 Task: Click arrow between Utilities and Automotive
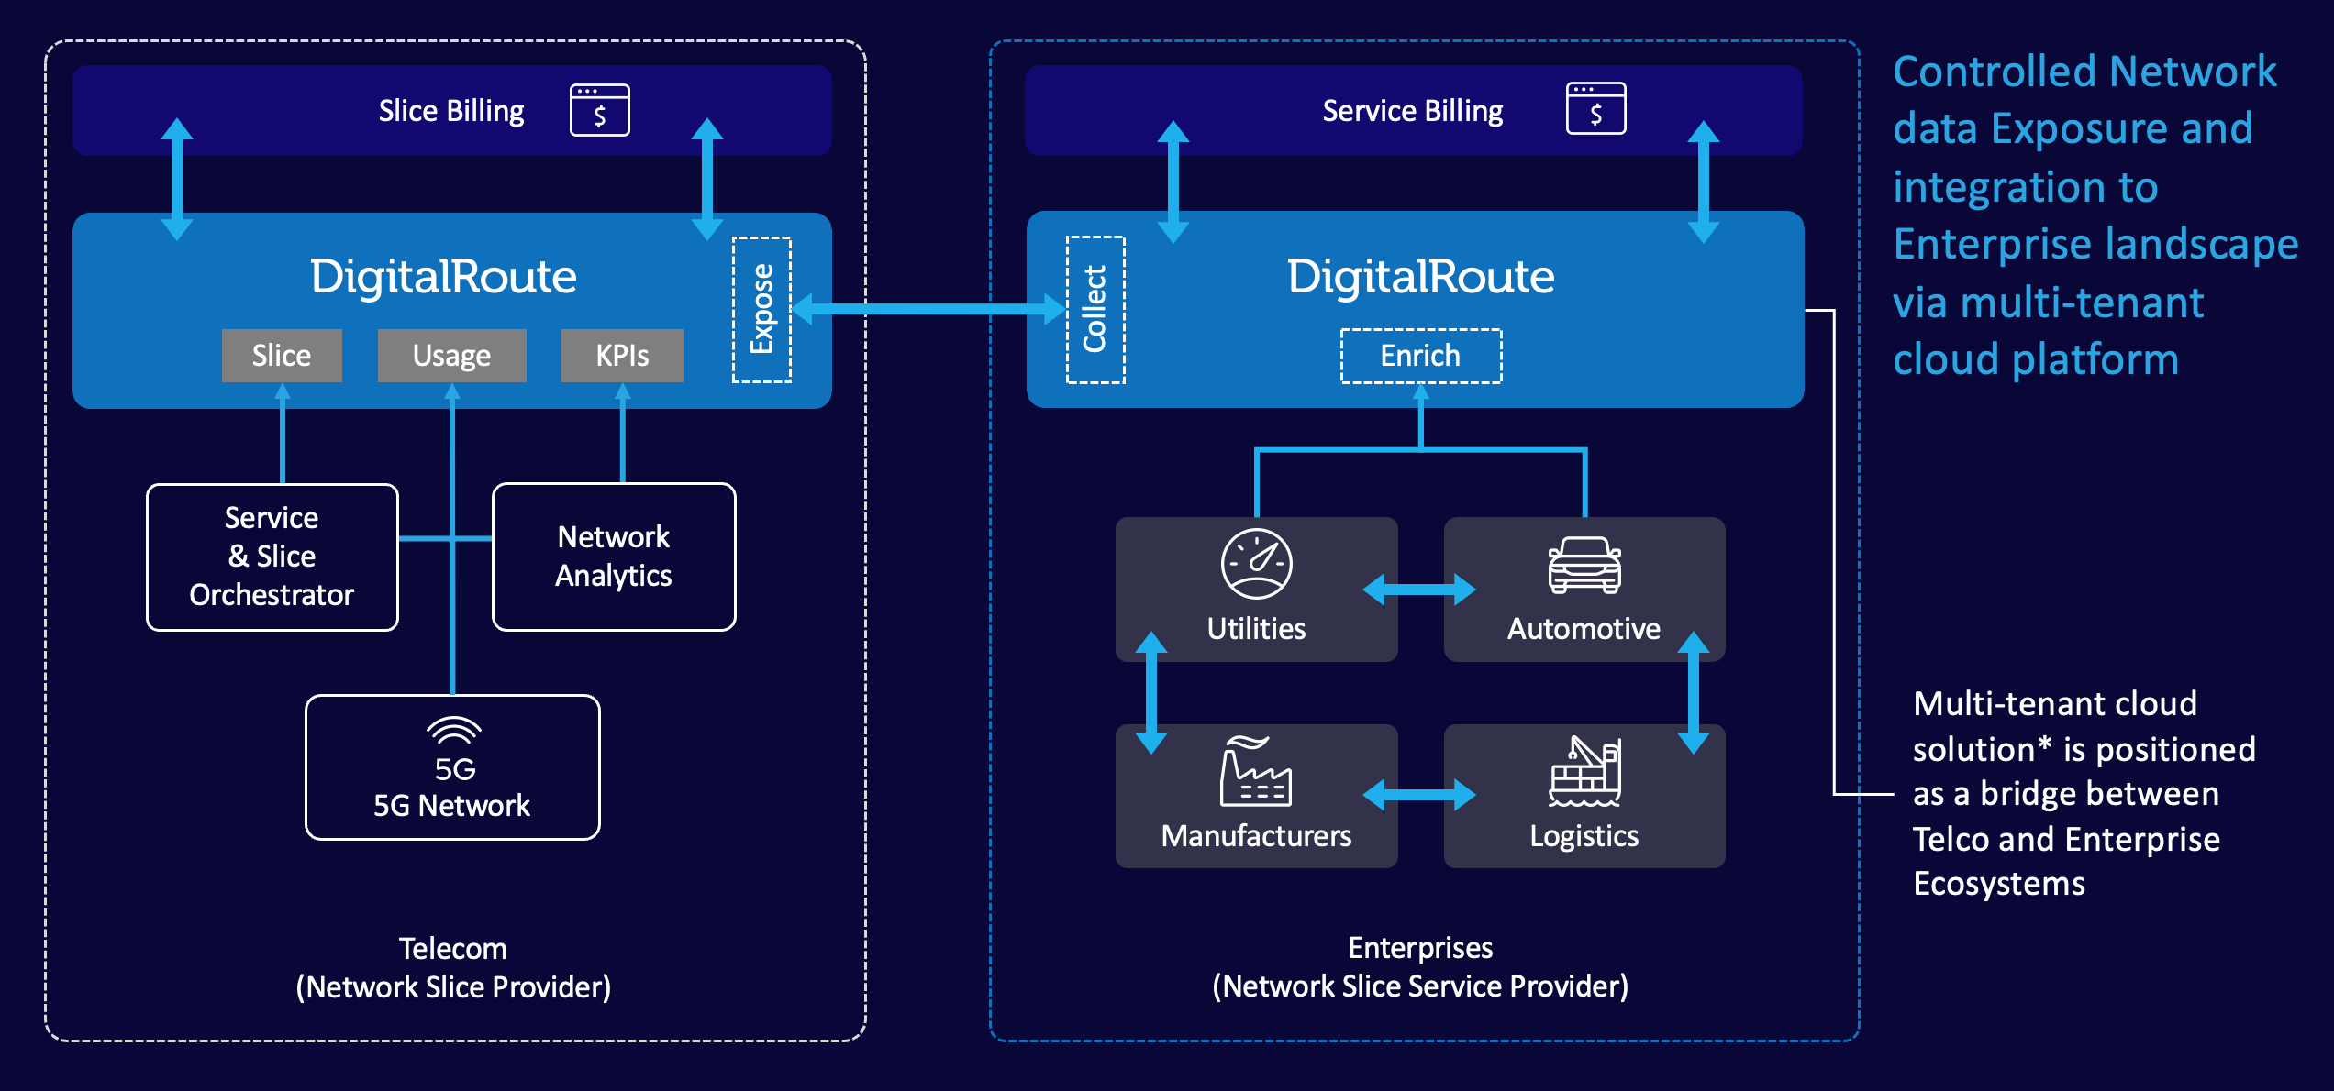[x=1419, y=590]
